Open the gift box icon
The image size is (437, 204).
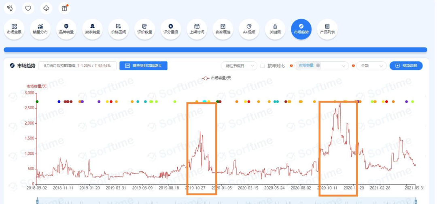[x=64, y=8]
